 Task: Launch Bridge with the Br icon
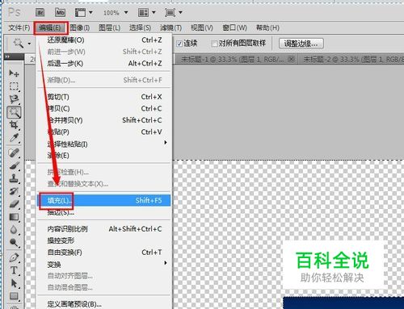coord(40,12)
